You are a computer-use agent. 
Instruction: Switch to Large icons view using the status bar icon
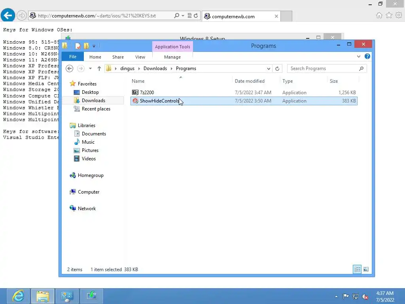point(366,269)
